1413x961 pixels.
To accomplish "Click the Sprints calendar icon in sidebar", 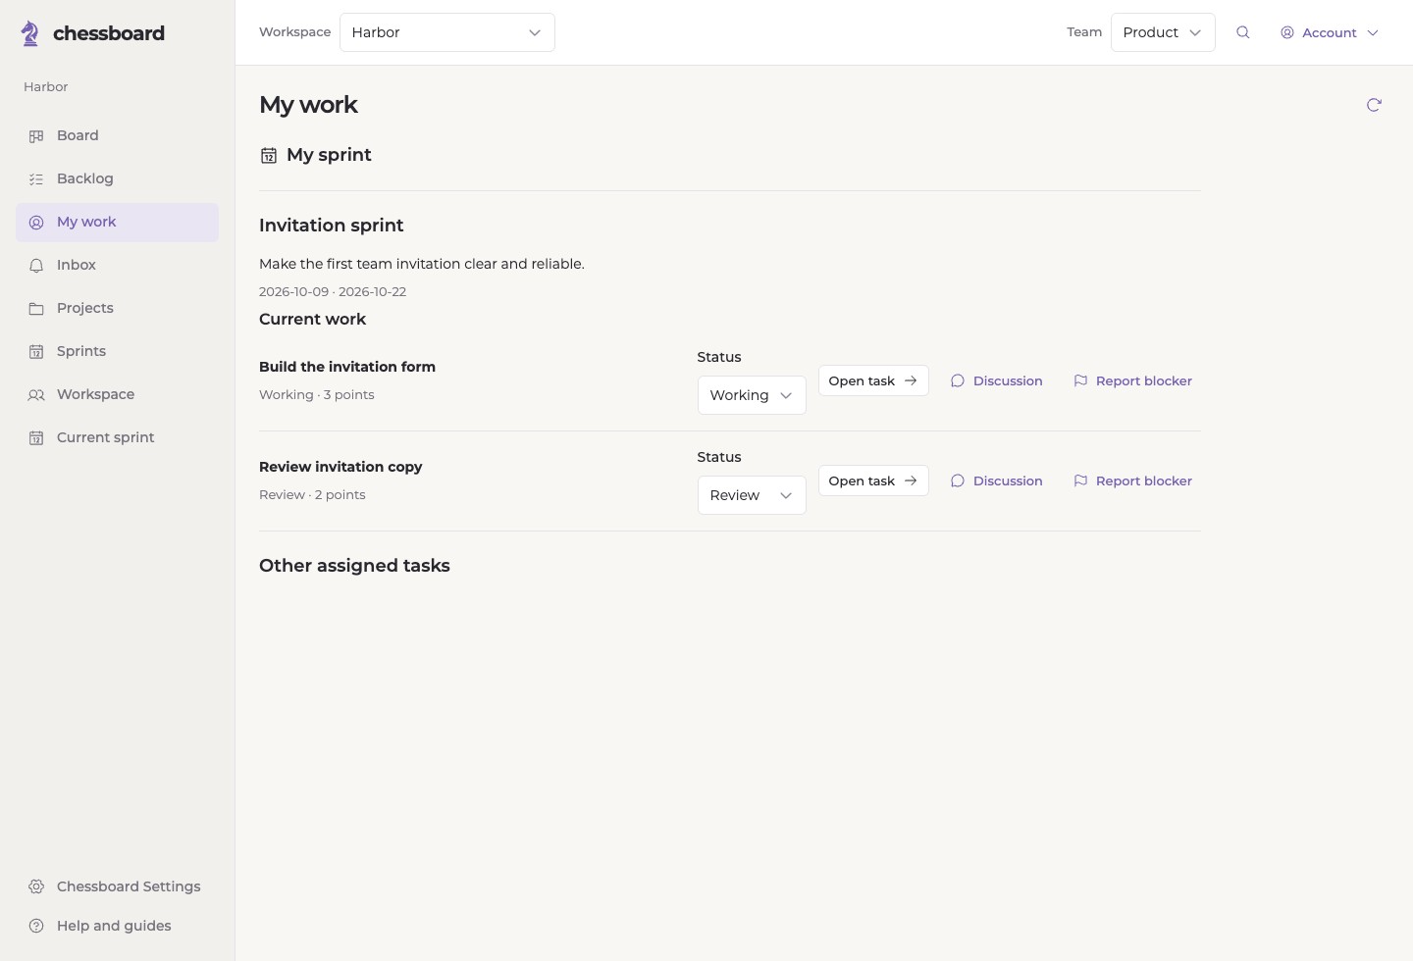I will (36, 352).
